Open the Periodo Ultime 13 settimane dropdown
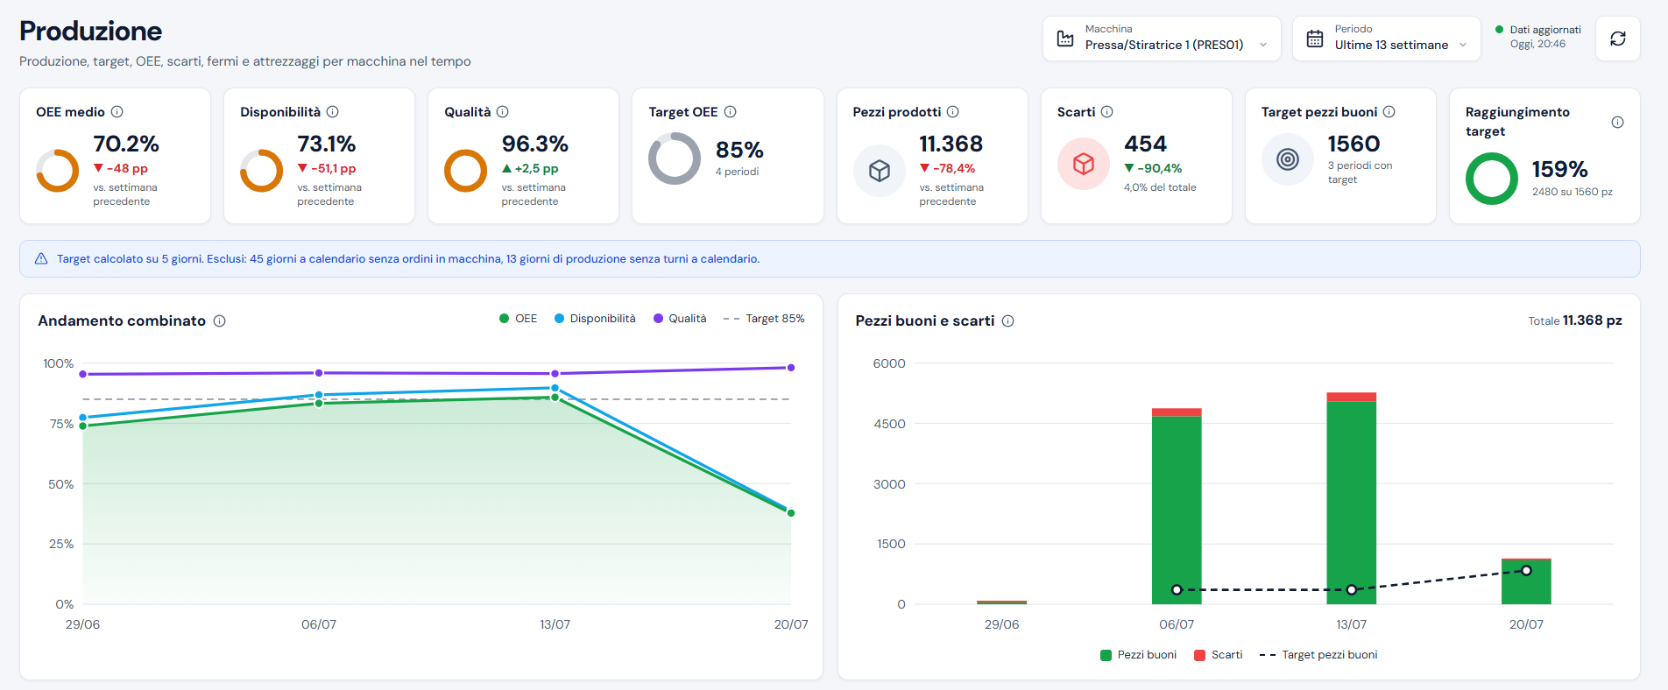 1386,39
